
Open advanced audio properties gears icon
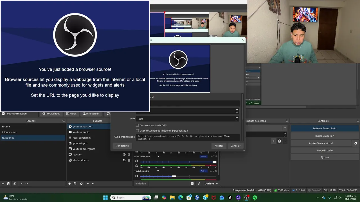click(199, 183)
